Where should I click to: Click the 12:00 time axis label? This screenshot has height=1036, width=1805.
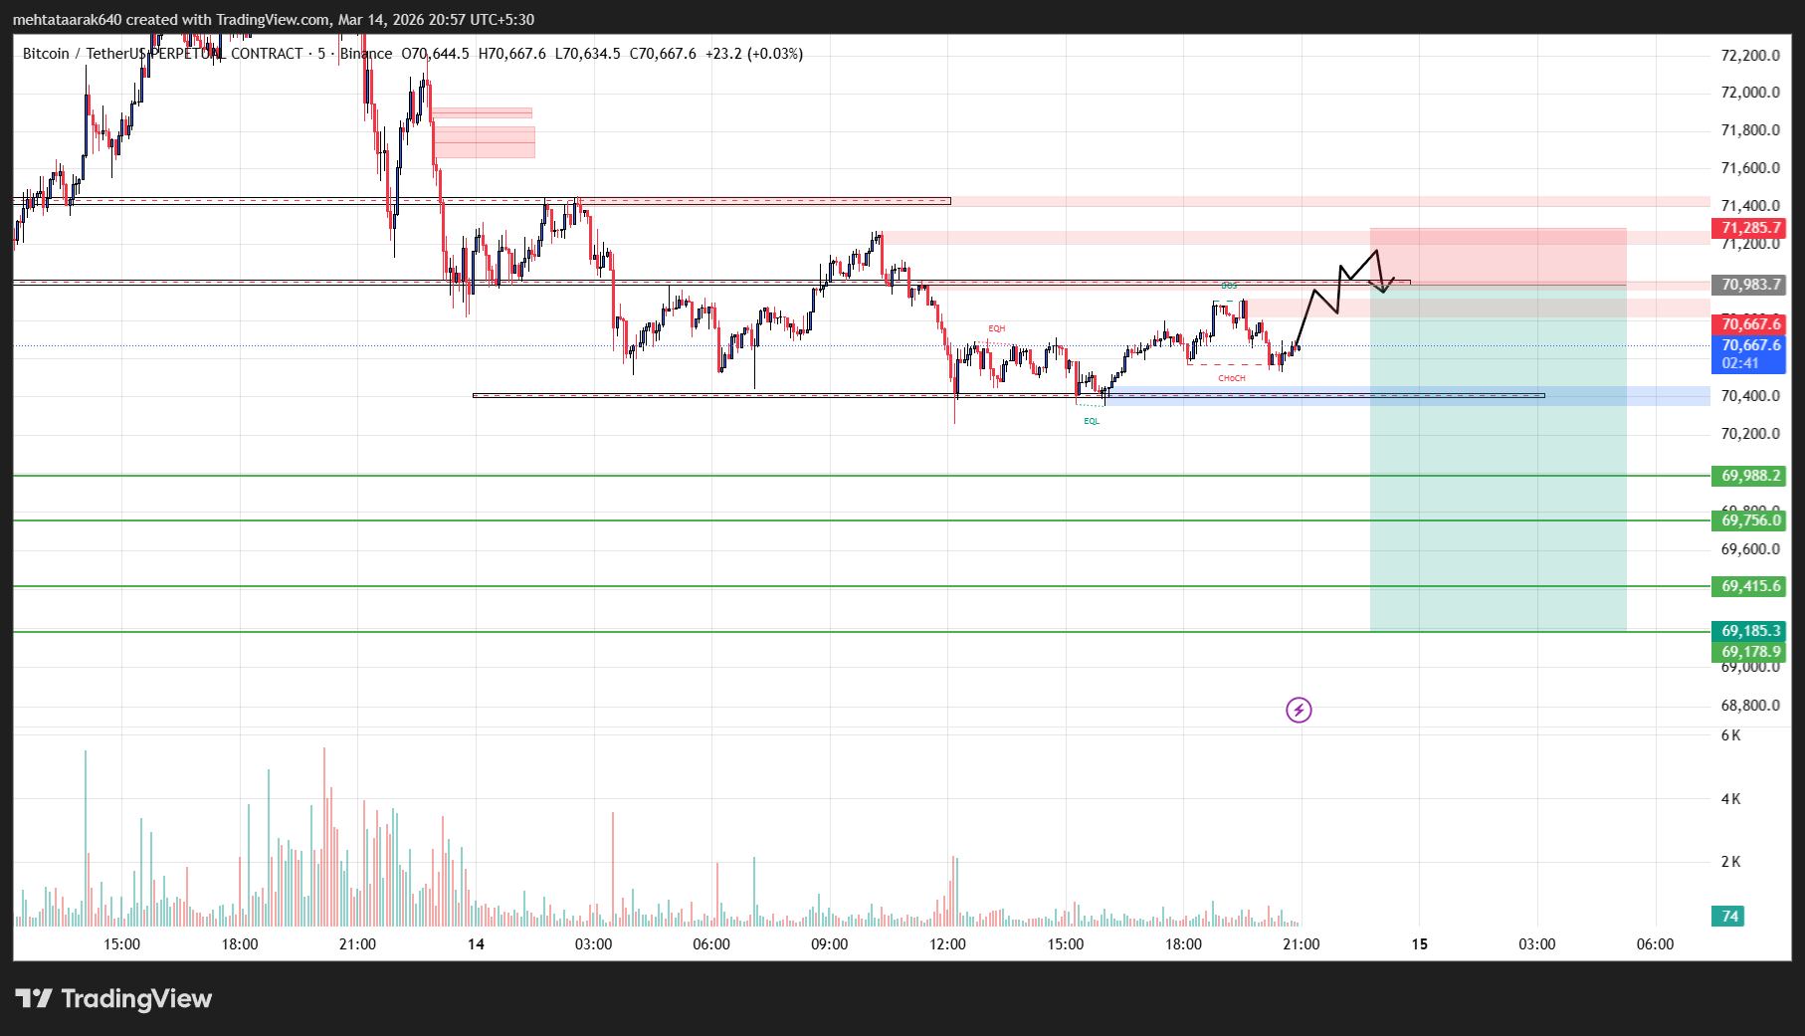click(947, 944)
